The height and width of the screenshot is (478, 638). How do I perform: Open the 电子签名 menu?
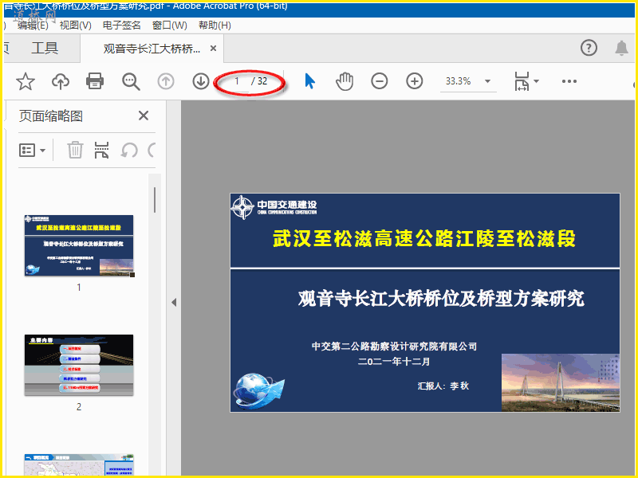click(x=121, y=25)
